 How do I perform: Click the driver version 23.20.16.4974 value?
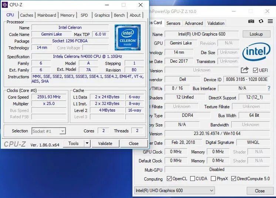point(217,133)
